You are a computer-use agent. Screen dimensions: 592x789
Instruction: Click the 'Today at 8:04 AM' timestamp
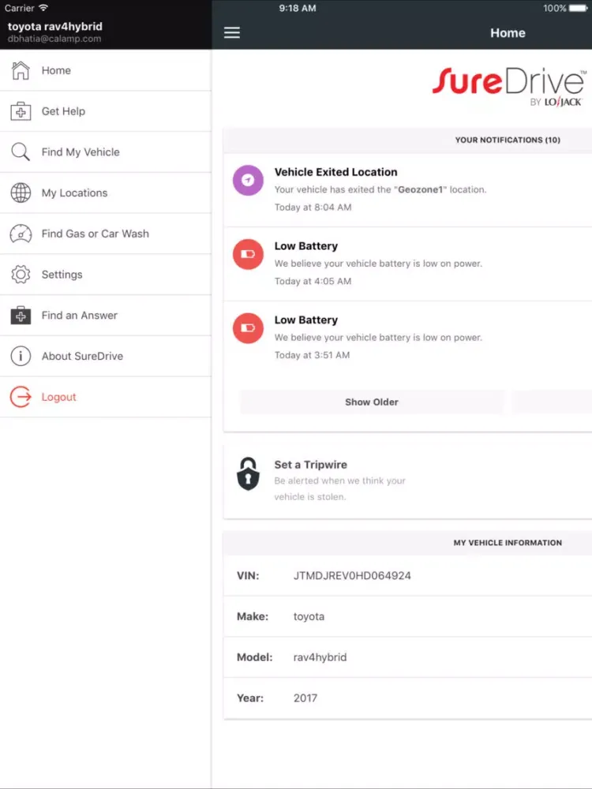(x=313, y=208)
